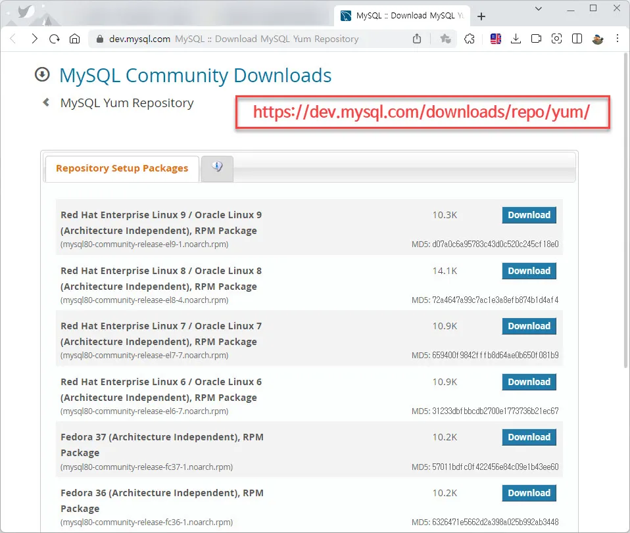Click the screen capture lens icon in toolbar
Viewport: 630px width, 533px height.
pos(556,39)
